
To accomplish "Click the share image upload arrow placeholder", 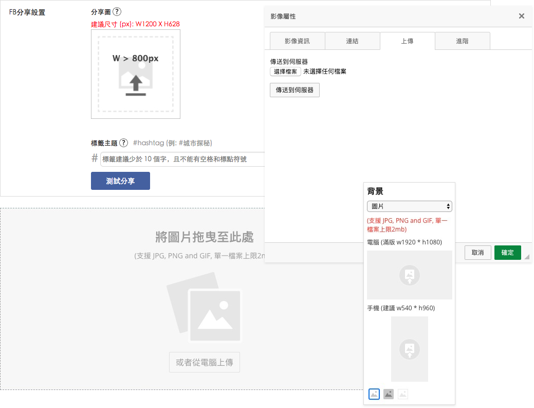I will click(136, 74).
